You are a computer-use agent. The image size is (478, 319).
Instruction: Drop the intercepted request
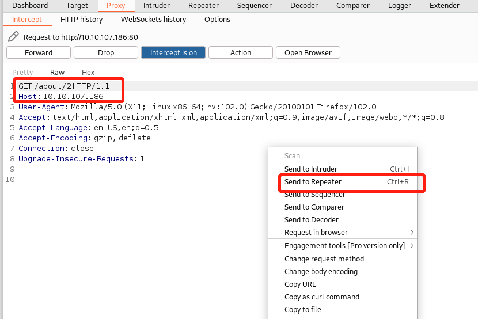(106, 52)
